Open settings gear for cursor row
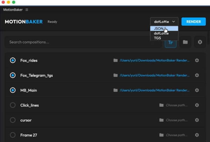Viewport: 210px width, 142px height. pos(197,120)
